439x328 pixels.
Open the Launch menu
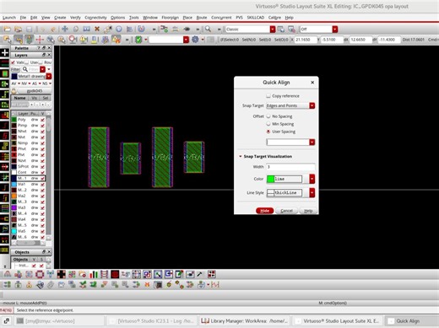(9, 18)
